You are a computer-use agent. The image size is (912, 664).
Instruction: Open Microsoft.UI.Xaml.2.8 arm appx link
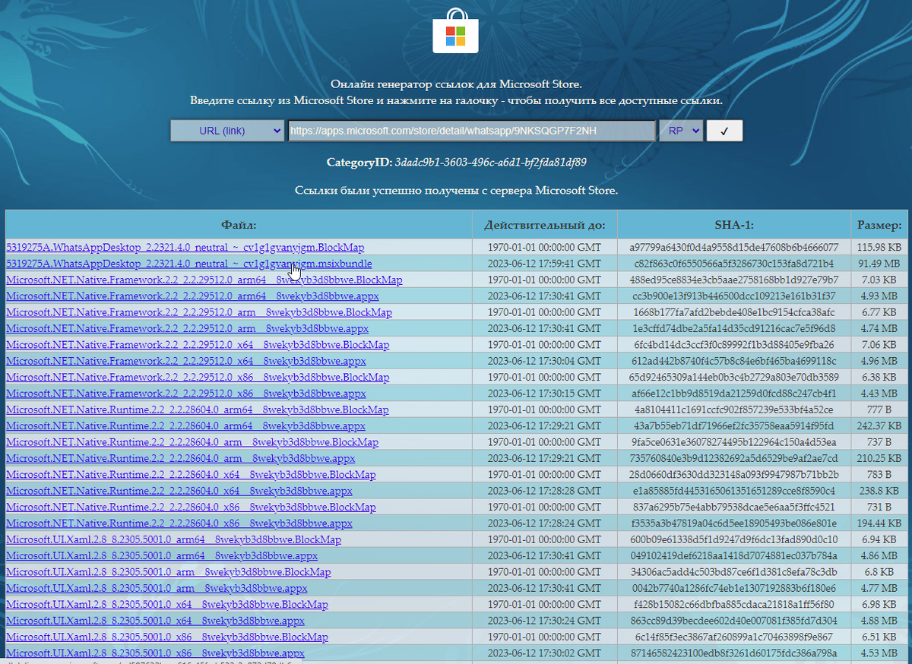(x=157, y=588)
